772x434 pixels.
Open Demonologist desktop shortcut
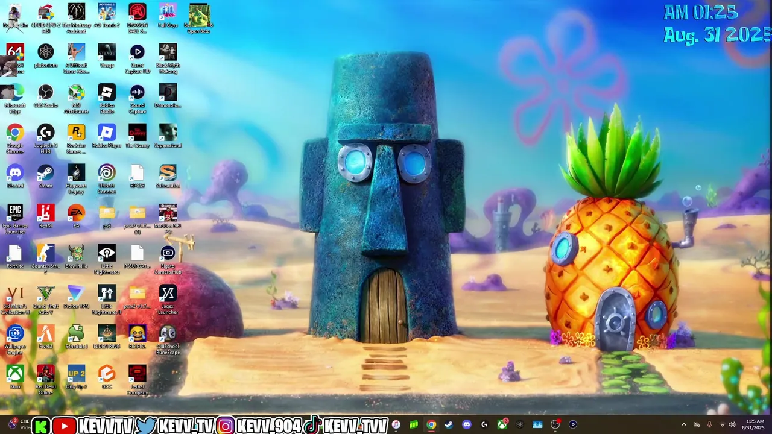(x=168, y=96)
